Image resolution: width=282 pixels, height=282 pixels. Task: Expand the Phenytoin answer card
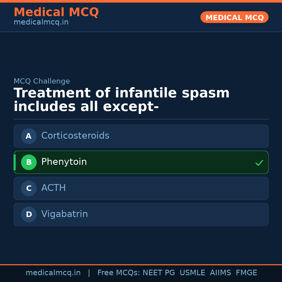(x=141, y=162)
